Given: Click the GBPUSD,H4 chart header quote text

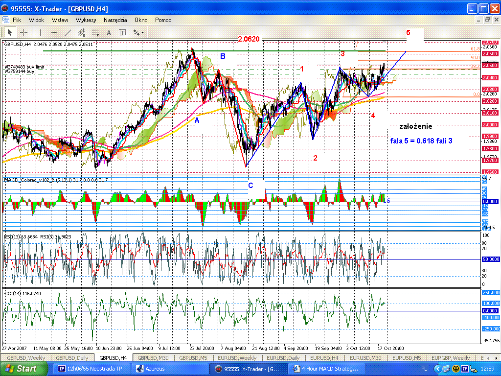Looking at the screenshot, I should pyautogui.click(x=48, y=45).
